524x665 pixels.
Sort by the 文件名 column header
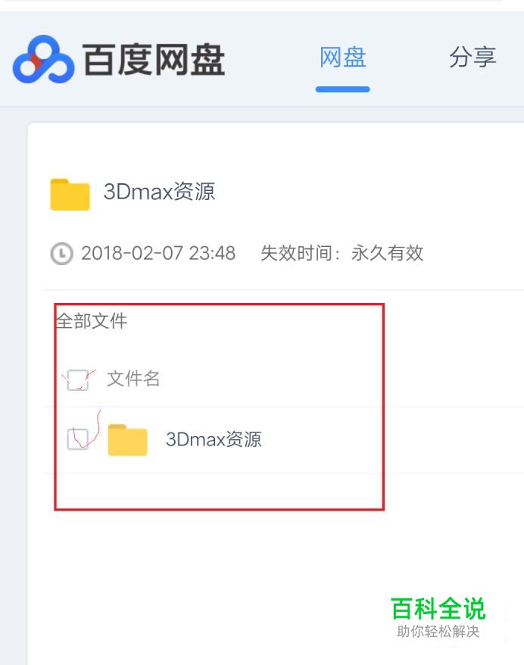[133, 379]
